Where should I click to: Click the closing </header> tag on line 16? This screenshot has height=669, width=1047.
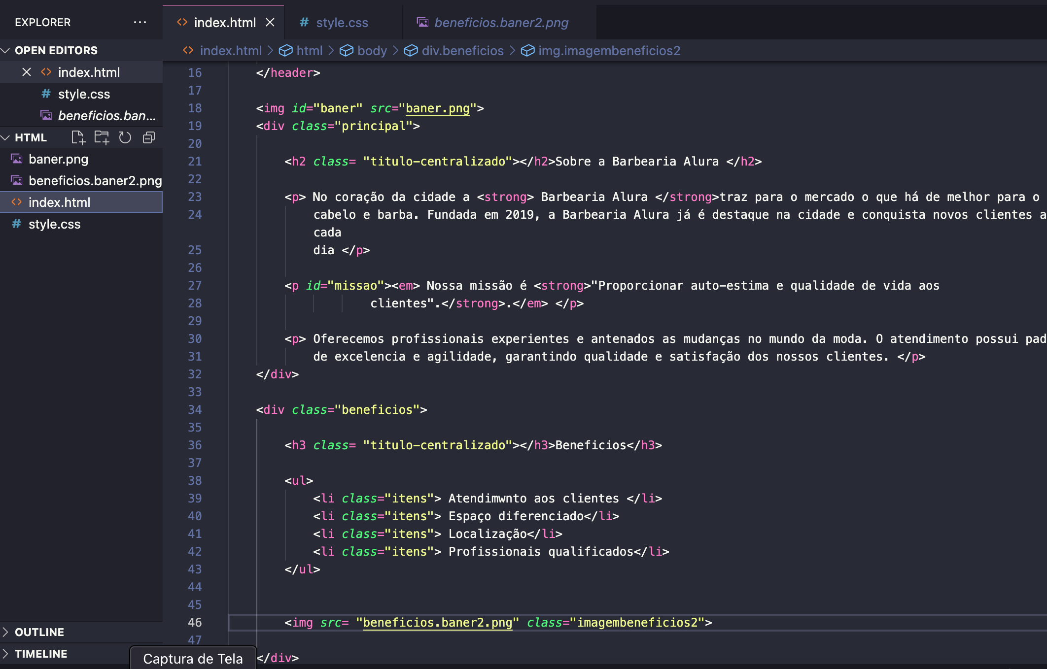click(x=288, y=72)
